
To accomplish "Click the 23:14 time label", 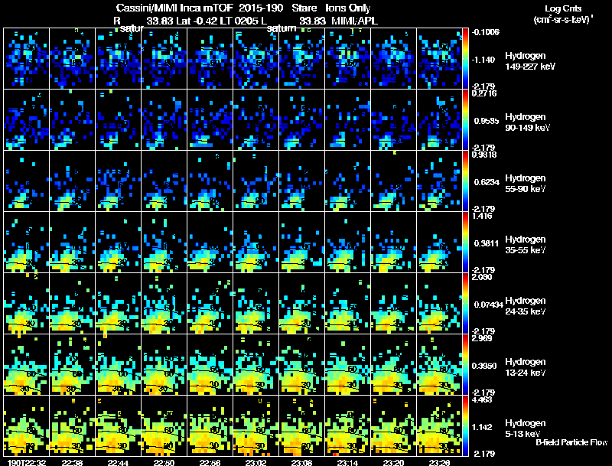I will [x=348, y=462].
